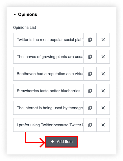The width and height of the screenshot is (123, 161).
Task: Focus the Beethoven had a reputation field
Action: (x=48, y=74)
